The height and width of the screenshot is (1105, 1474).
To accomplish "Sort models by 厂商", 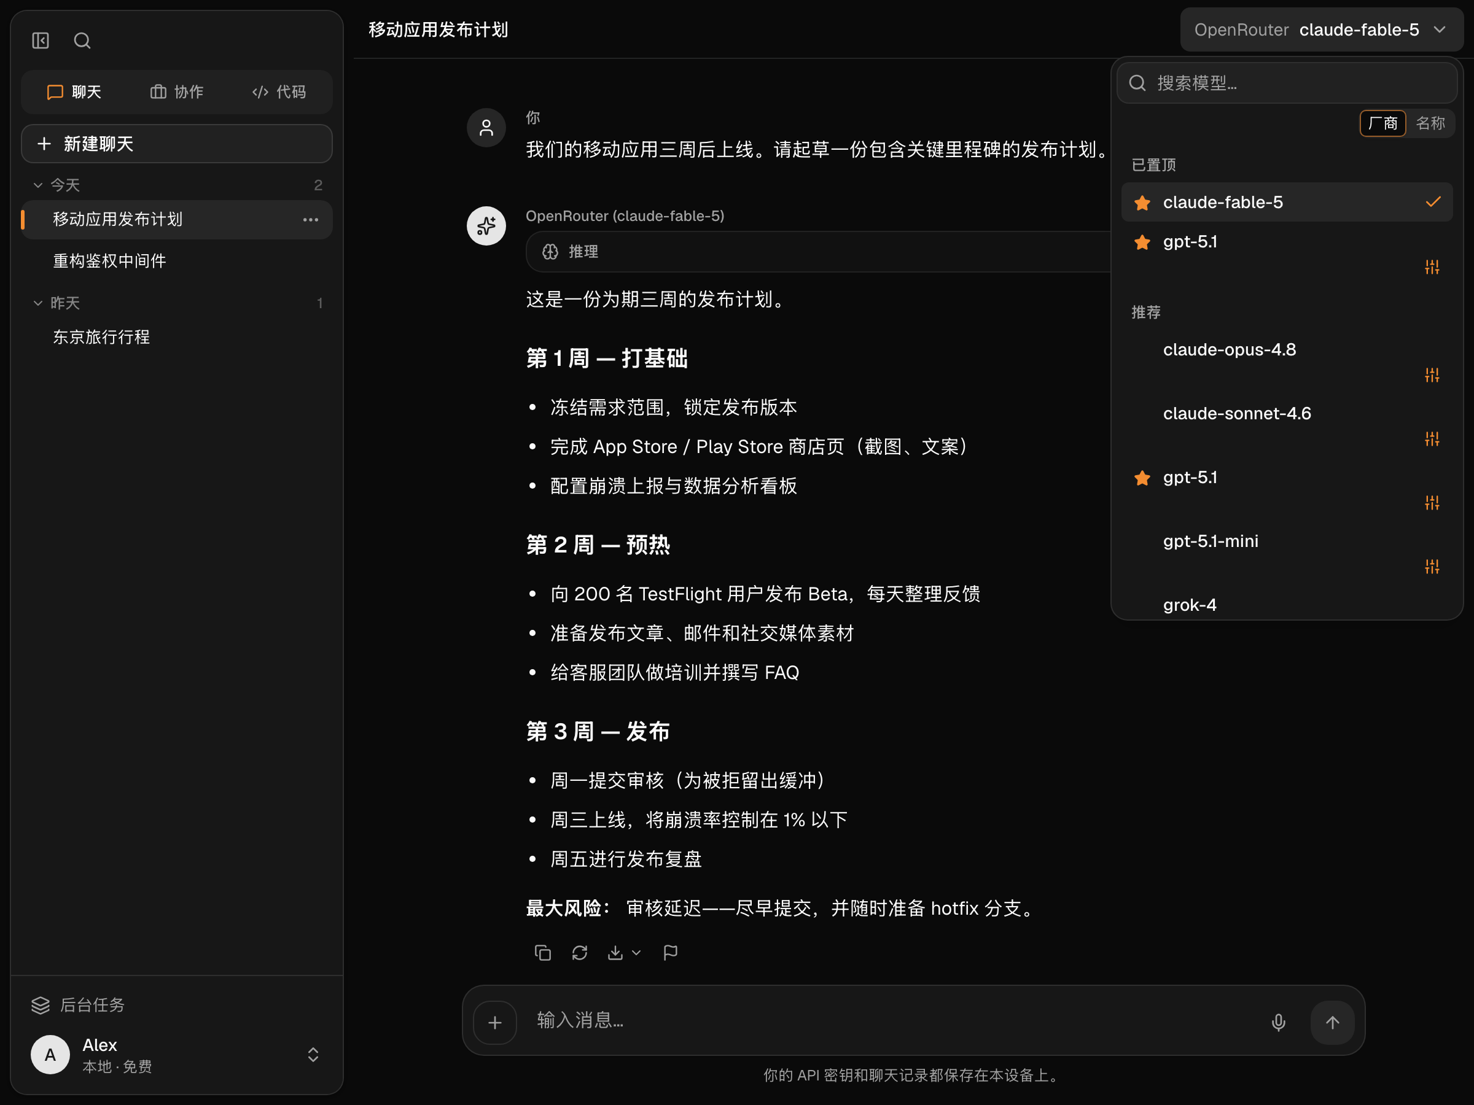I will pyautogui.click(x=1382, y=123).
